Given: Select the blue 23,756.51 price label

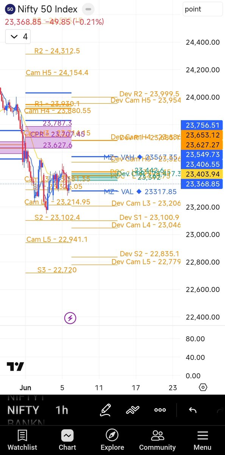Looking at the screenshot, I should point(202,125).
